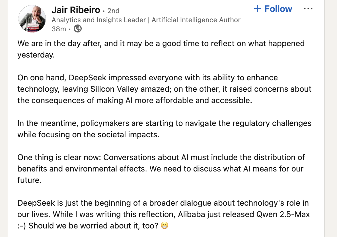Click the 2nd connection degree badge
The width and height of the screenshot is (337, 237).
[x=113, y=11]
